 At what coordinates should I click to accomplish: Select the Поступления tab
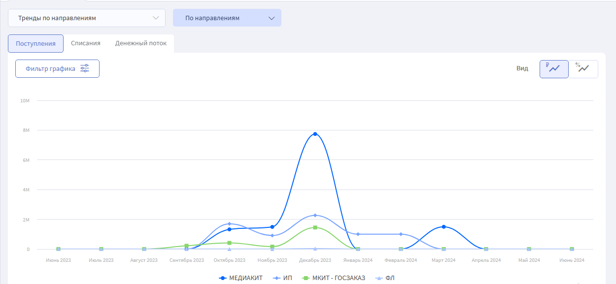(x=35, y=43)
